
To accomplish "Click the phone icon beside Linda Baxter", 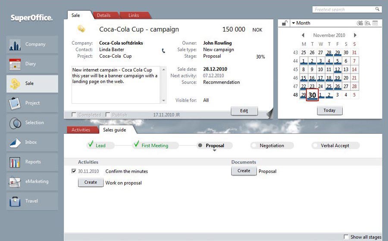I will tap(163, 51).
